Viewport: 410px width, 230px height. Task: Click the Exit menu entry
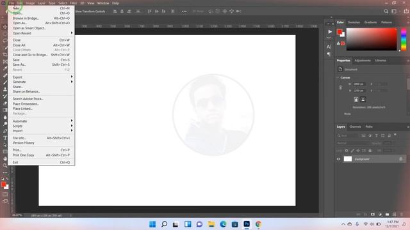[41, 162]
